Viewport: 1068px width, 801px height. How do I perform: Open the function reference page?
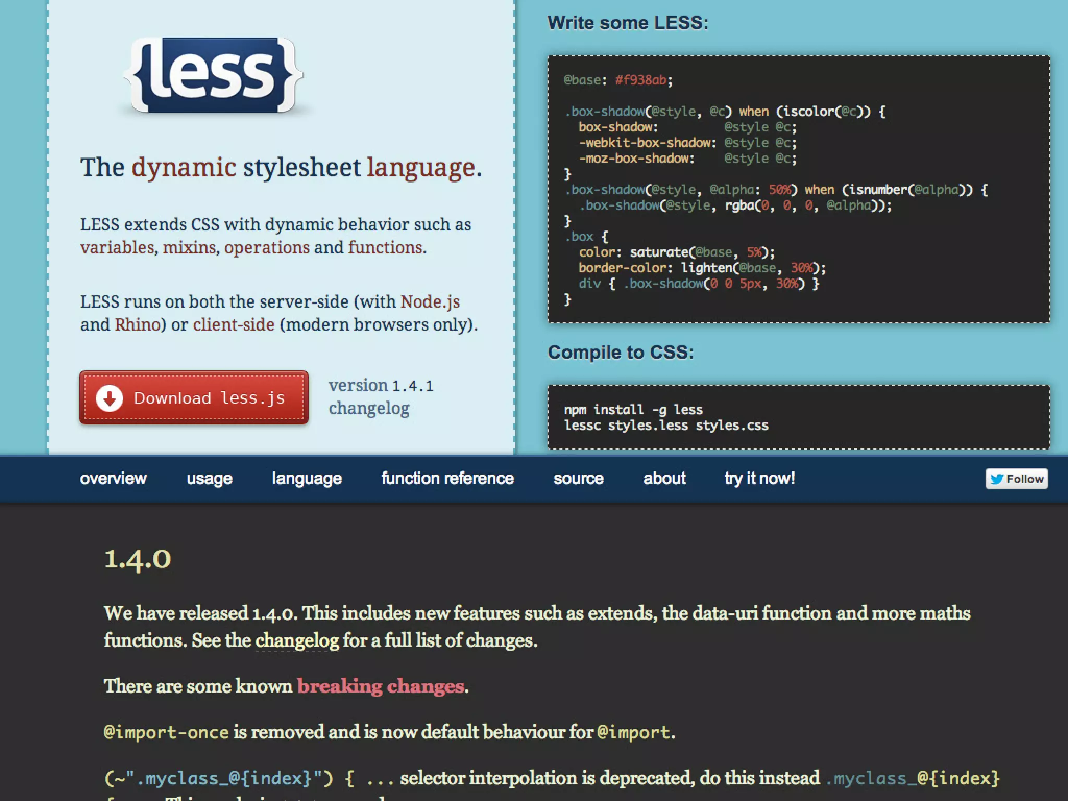447,478
